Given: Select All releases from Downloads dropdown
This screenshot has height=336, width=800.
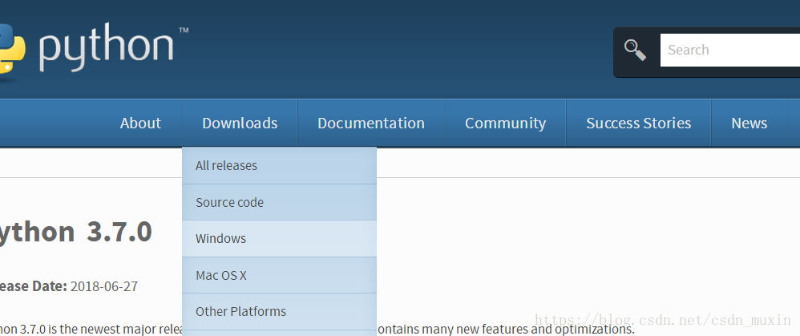Looking at the screenshot, I should pyautogui.click(x=279, y=165).
